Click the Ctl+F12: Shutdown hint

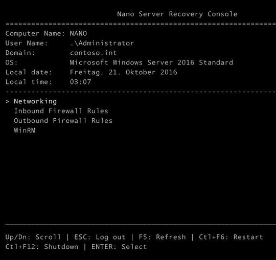coord(42,247)
